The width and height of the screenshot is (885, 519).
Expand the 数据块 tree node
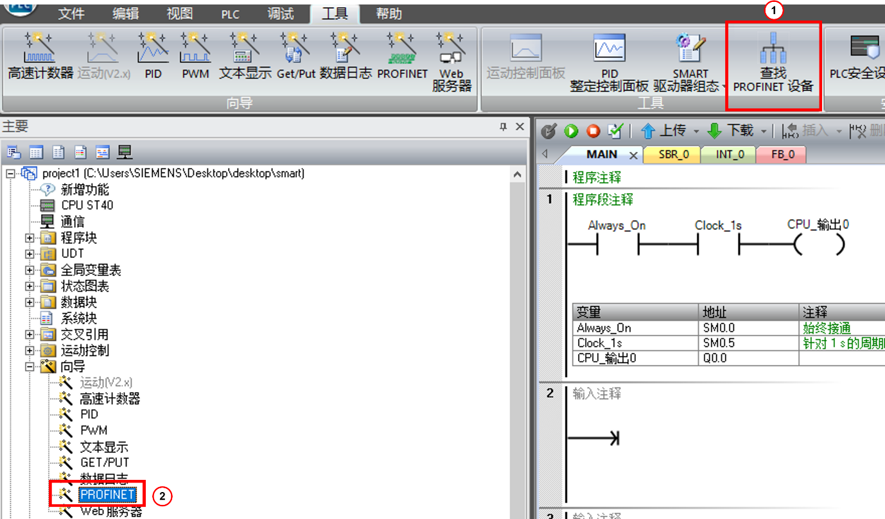(x=30, y=302)
